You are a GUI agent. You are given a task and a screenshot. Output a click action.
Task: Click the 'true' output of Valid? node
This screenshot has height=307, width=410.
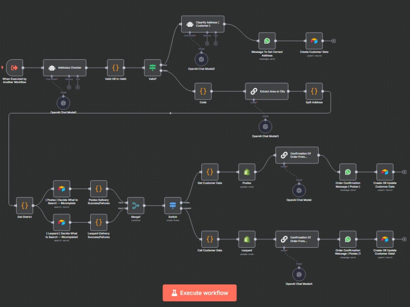coord(161,65)
